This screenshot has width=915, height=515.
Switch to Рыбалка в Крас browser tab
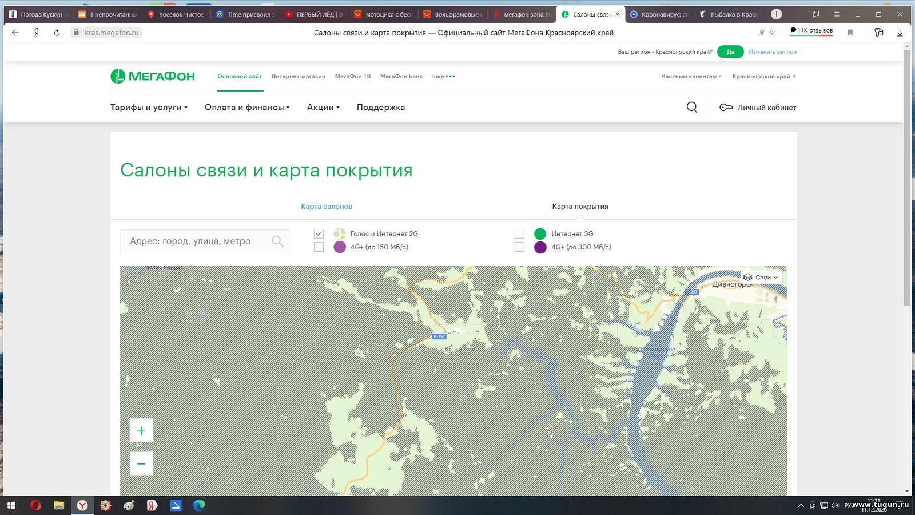click(x=729, y=14)
